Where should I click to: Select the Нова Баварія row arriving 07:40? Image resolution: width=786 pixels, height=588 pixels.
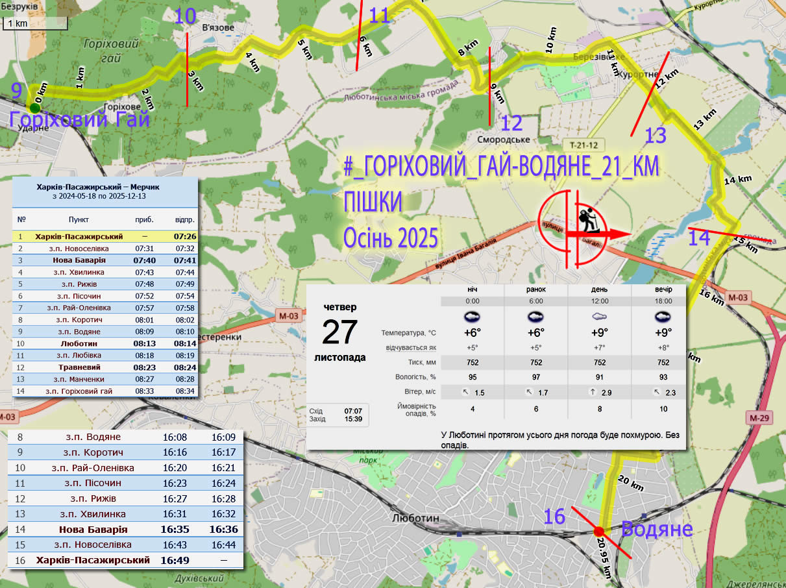click(106, 260)
